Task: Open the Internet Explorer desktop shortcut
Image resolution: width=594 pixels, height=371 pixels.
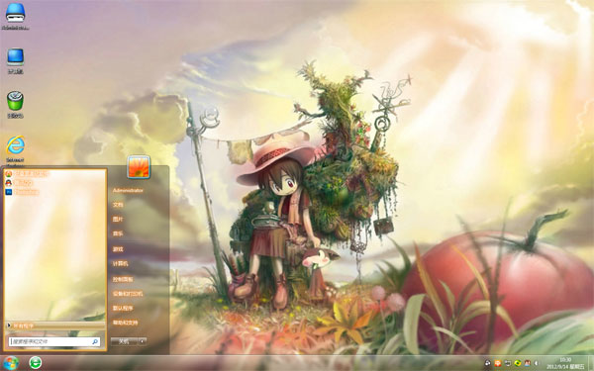Action: click(15, 149)
